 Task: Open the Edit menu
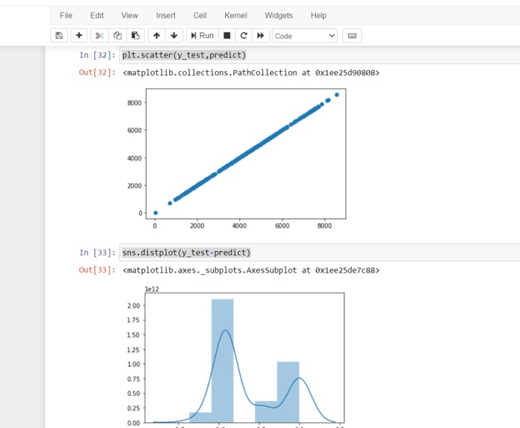coord(97,16)
